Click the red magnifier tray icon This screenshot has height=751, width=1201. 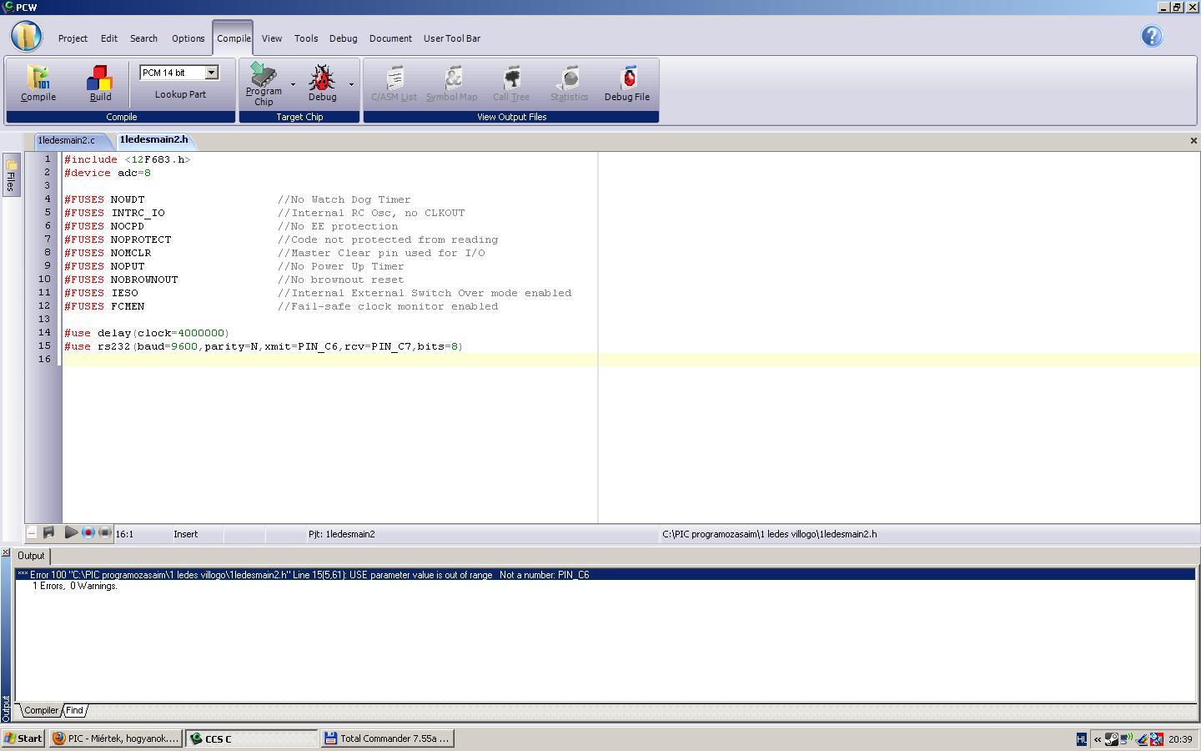tap(1156, 738)
